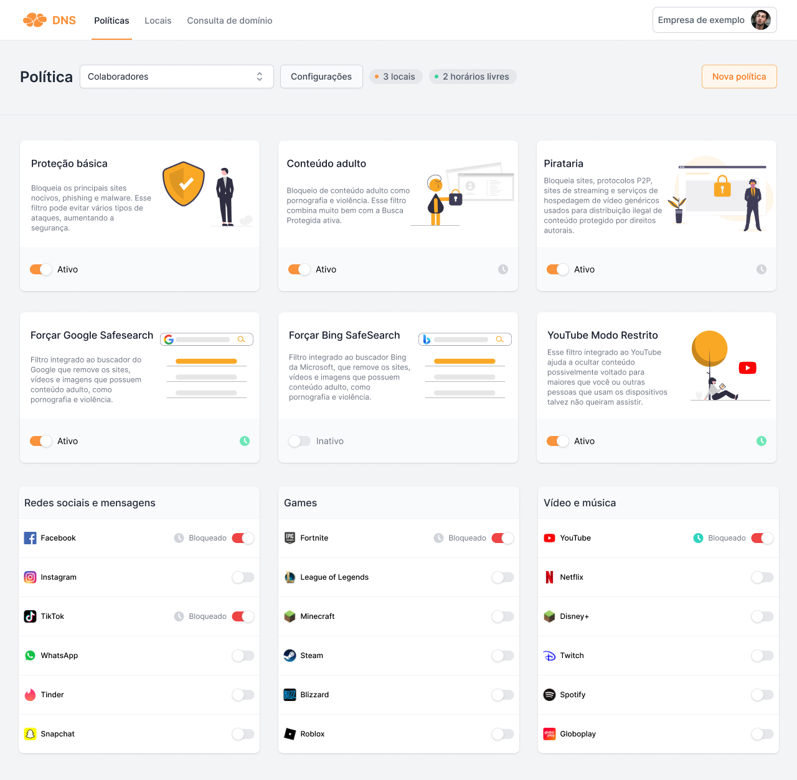Image resolution: width=797 pixels, height=780 pixels.
Task: Click the Facebook logo icon
Action: 30,538
